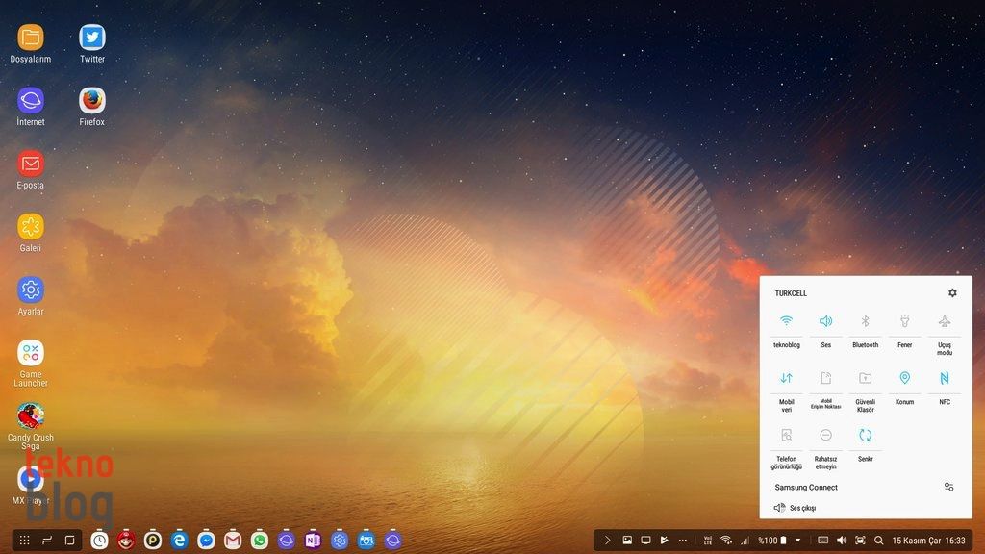Launch Twitter from the desktop
The height and width of the screenshot is (554, 985).
pyautogui.click(x=92, y=38)
